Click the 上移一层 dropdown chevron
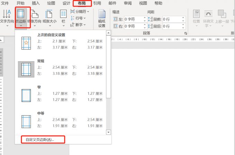Viewport: 235px width, 155px height. pyautogui.click(x=222, y=26)
